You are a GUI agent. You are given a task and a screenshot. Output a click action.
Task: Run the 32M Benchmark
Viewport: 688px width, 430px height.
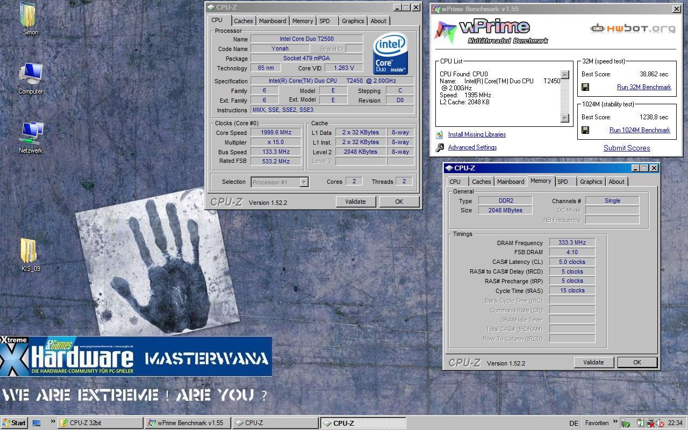644,87
